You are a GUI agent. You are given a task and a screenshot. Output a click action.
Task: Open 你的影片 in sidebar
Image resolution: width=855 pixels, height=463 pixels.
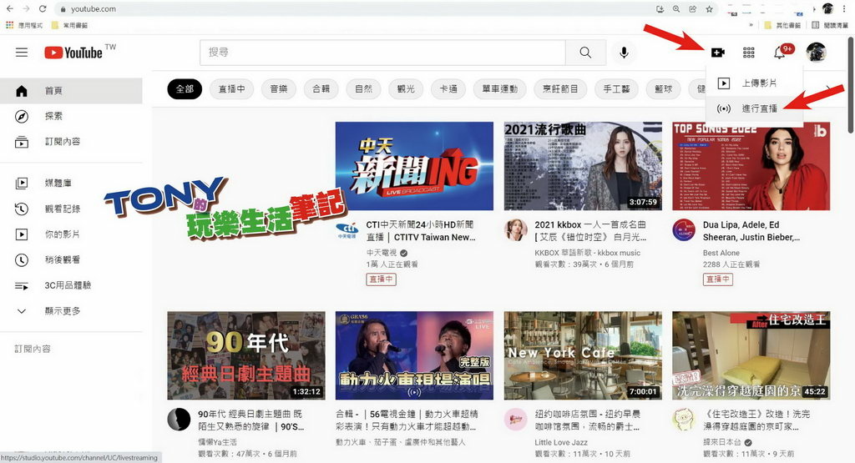click(x=72, y=234)
